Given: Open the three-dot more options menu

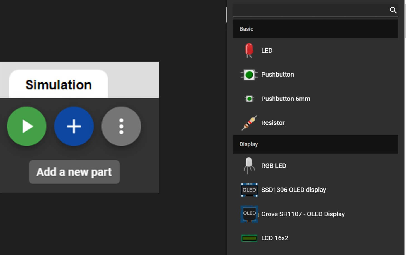Looking at the screenshot, I should point(121,126).
